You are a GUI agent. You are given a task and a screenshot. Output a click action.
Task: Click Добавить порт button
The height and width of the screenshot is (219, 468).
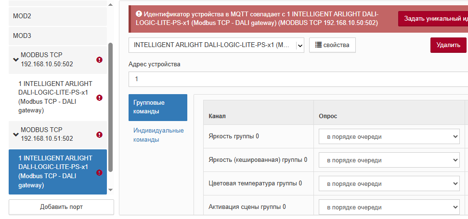point(61,207)
